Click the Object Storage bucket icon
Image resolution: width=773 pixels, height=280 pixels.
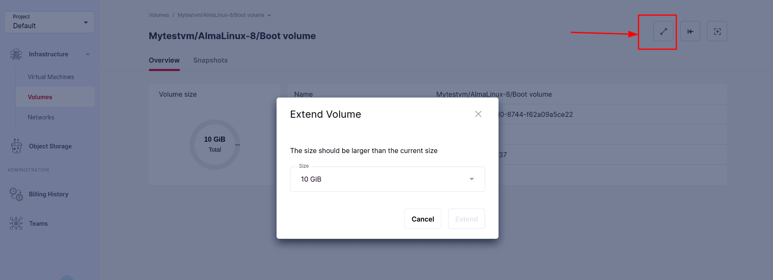click(x=16, y=146)
